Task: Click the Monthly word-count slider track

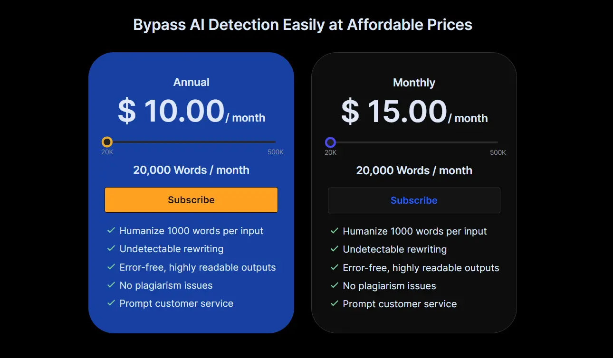Action: 418,142
